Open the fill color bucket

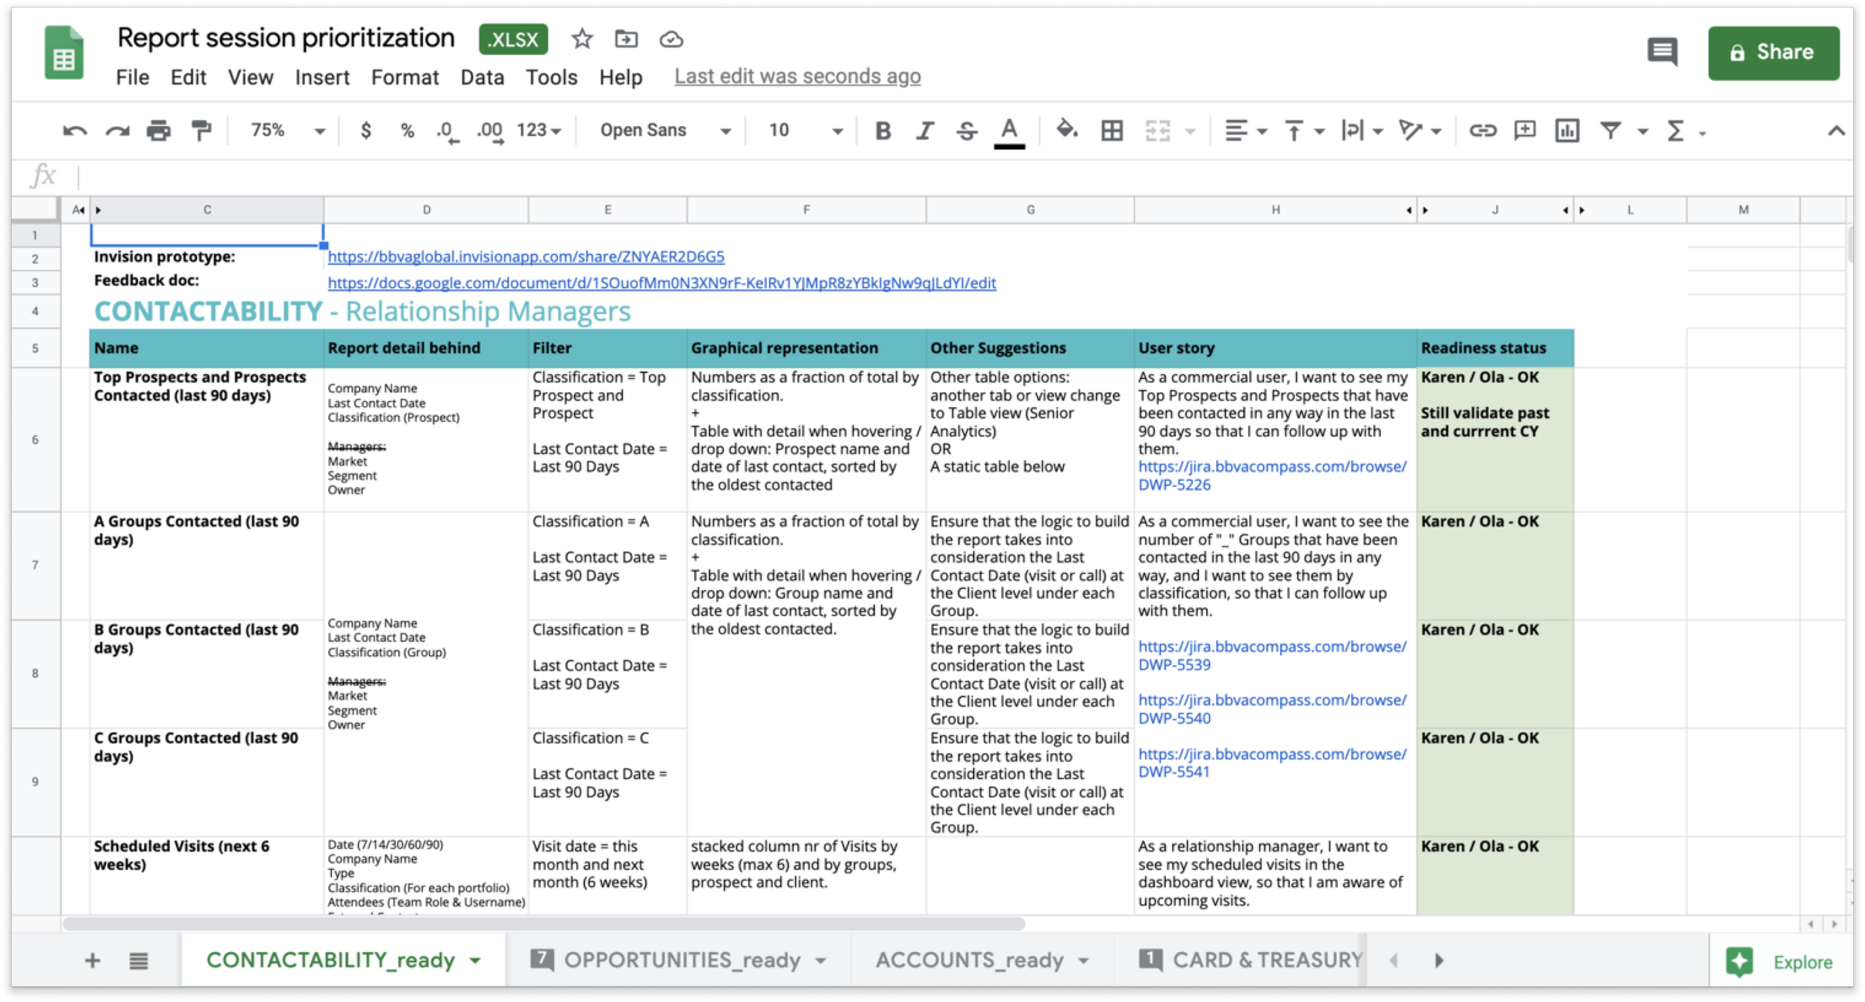[x=1066, y=130]
